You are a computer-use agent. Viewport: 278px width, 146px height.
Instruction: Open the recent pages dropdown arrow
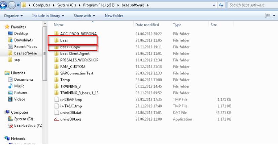18,5
